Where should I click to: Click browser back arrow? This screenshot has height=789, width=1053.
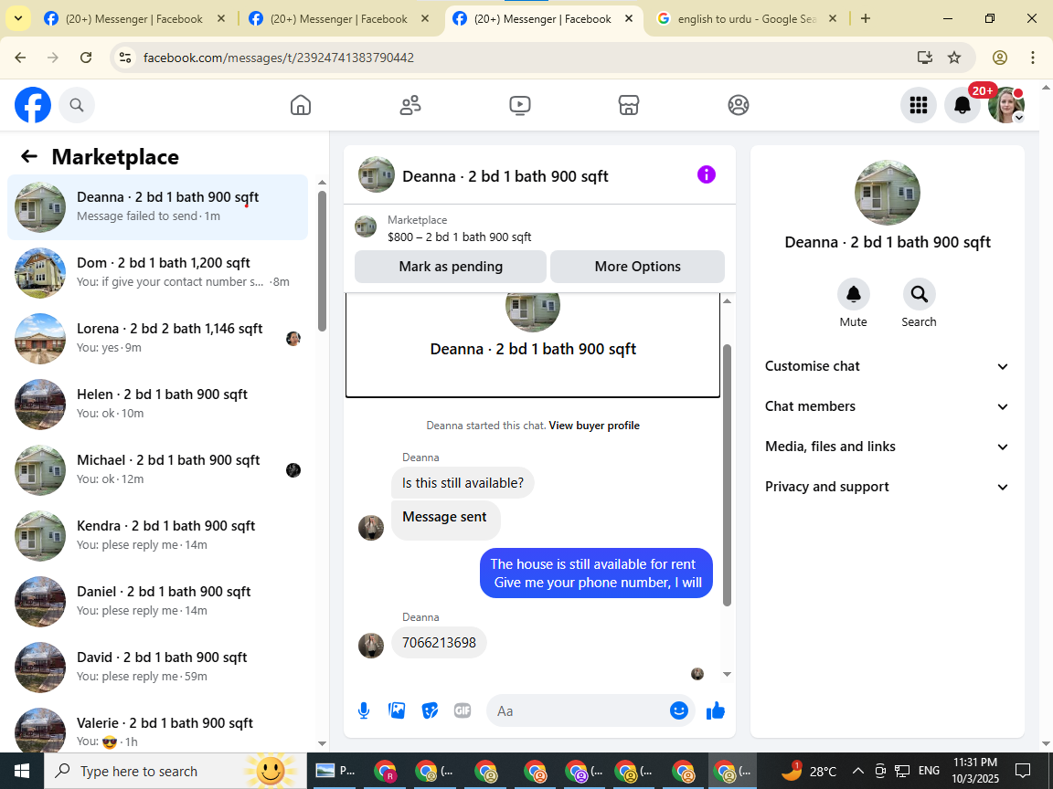click(x=20, y=58)
